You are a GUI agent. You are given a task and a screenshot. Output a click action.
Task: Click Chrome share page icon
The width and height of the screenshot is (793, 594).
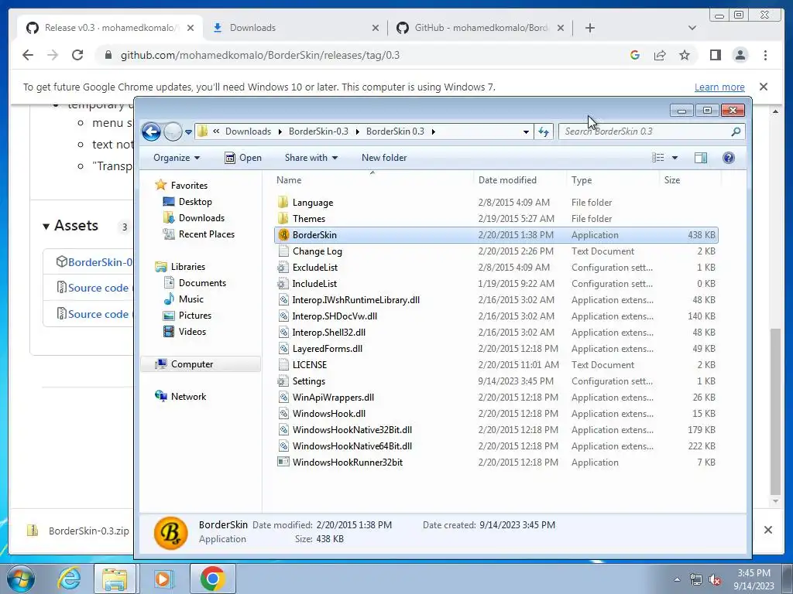pos(660,55)
